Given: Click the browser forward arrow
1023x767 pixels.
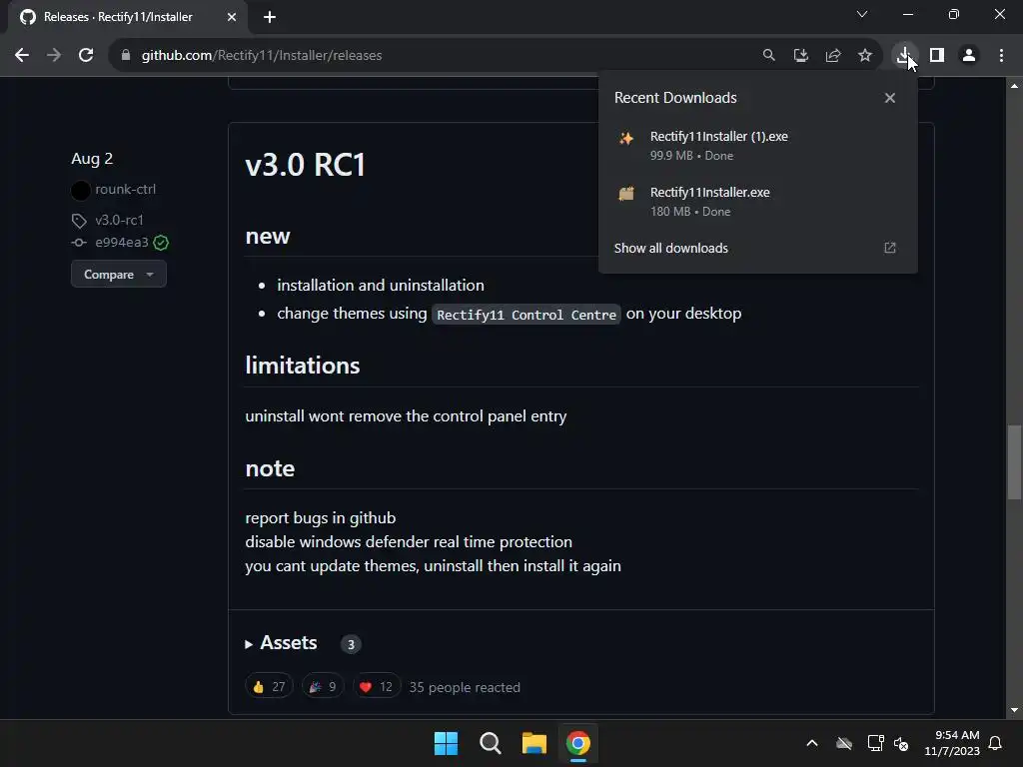Looking at the screenshot, I should (54, 56).
